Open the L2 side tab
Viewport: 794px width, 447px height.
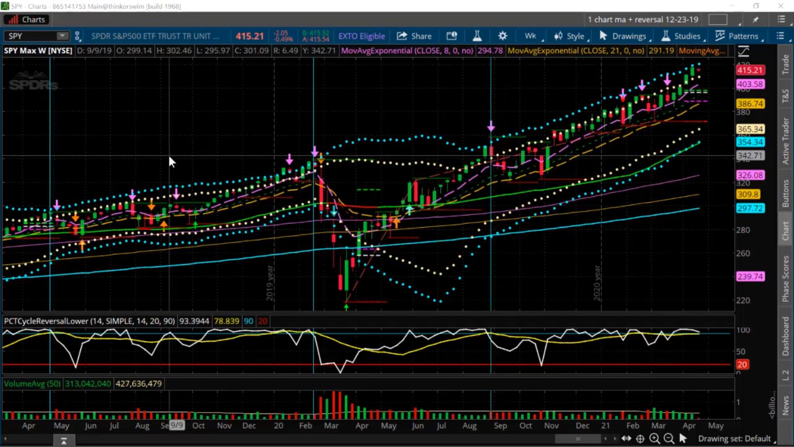pos(785,375)
